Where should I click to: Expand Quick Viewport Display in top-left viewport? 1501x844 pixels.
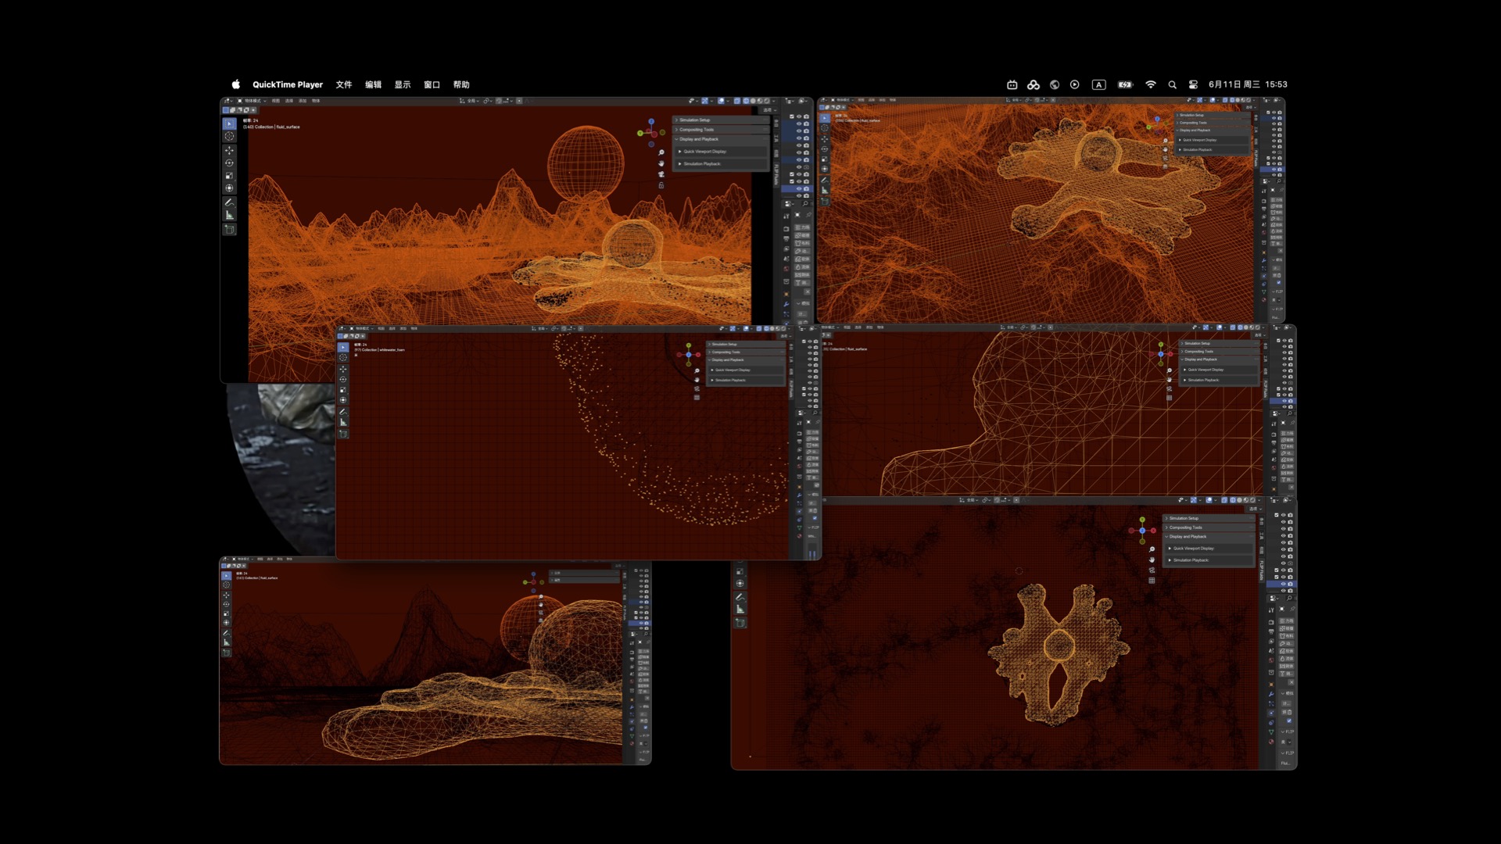tap(704, 152)
